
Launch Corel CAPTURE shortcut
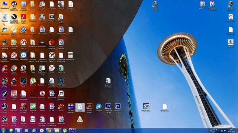[4, 82]
